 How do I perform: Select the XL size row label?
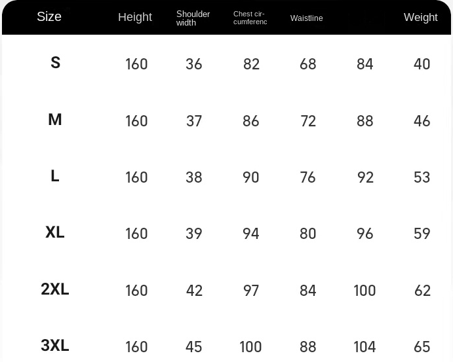55,232
